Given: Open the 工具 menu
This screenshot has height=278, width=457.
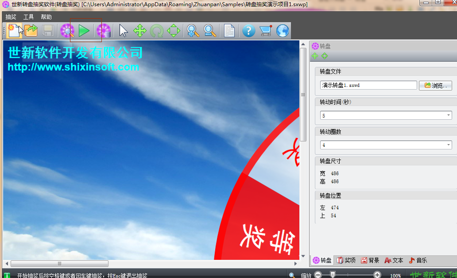Looking at the screenshot, I should (x=28, y=17).
